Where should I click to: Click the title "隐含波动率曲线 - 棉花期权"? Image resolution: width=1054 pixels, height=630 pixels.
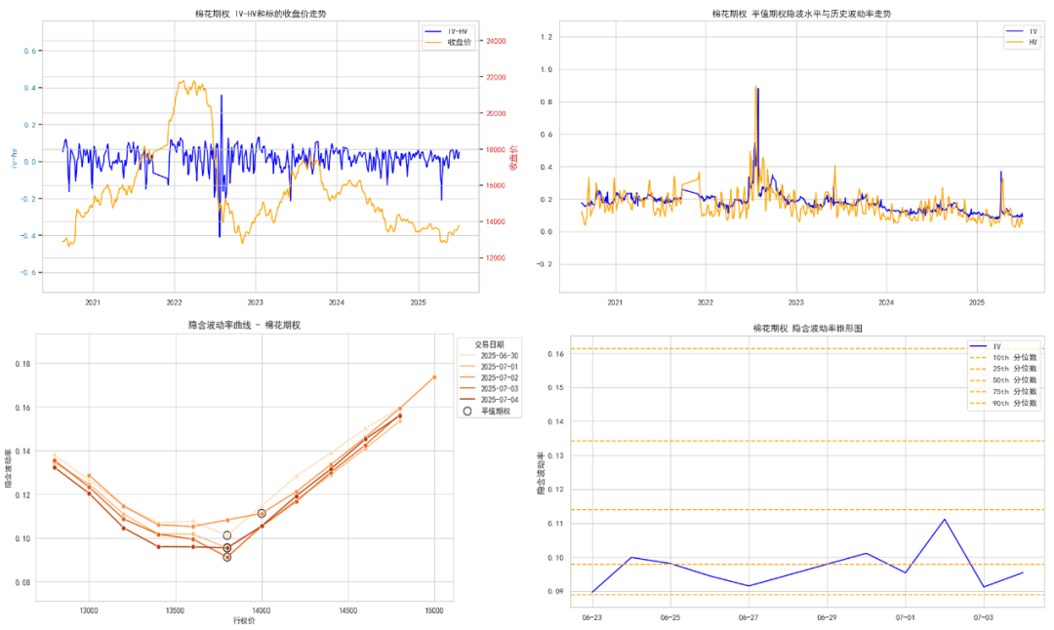click(x=244, y=325)
